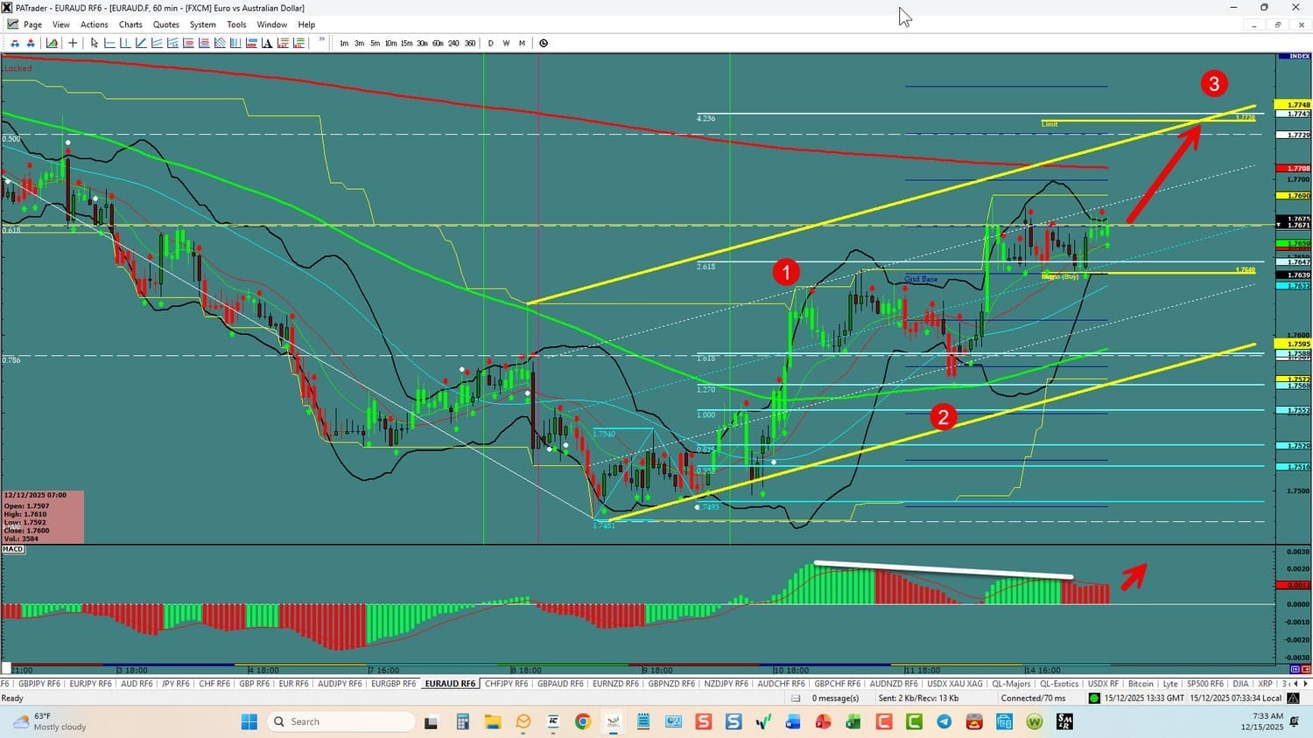Screen dimensions: 1313x738
Task: Click the 'Connected/70 ms' status text
Action: coord(1034,699)
